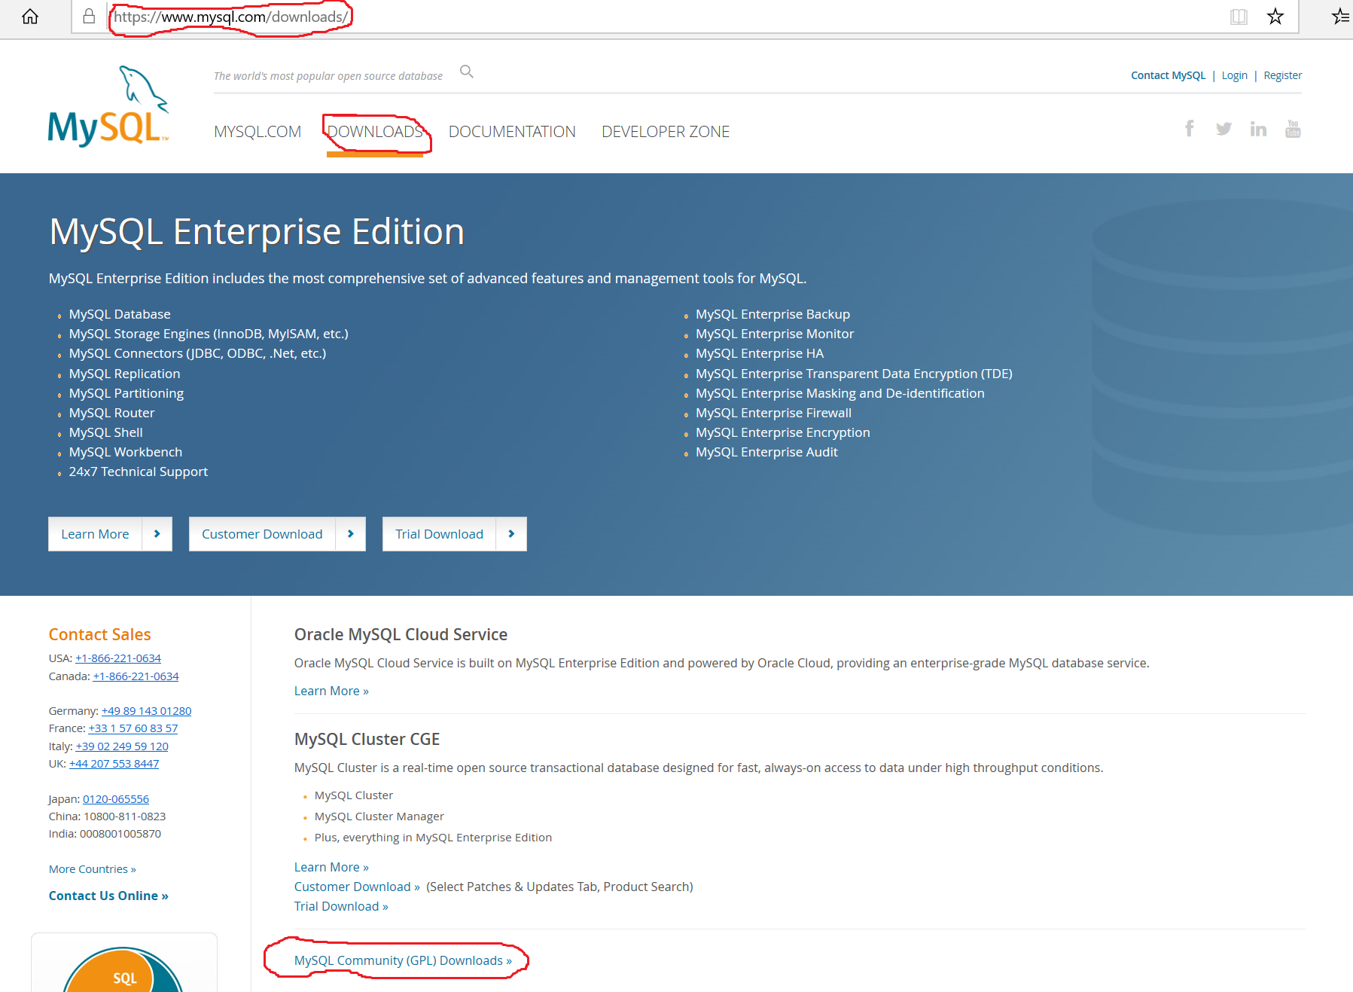Click the France phone number link
The height and width of the screenshot is (992, 1353).
pos(133,728)
